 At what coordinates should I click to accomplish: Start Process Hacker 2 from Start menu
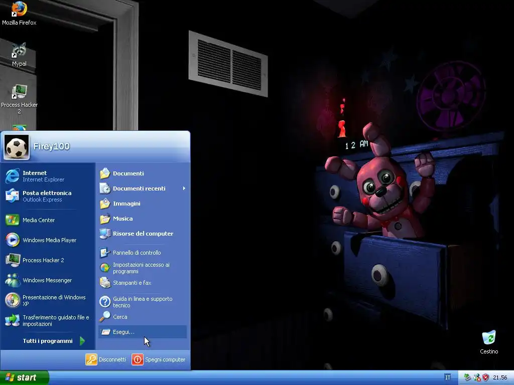[48, 260]
